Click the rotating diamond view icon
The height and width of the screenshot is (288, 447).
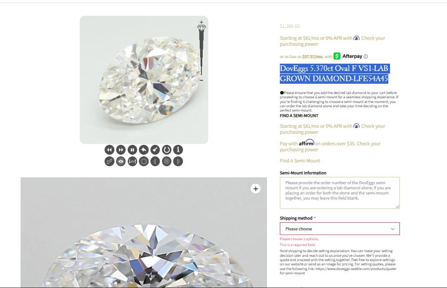109,162
